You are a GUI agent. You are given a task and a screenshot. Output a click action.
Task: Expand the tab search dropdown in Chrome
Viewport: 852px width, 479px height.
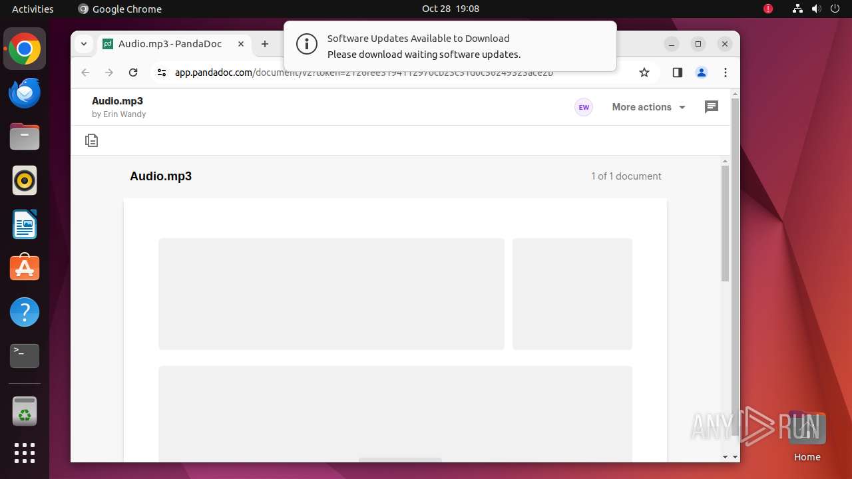coord(83,44)
